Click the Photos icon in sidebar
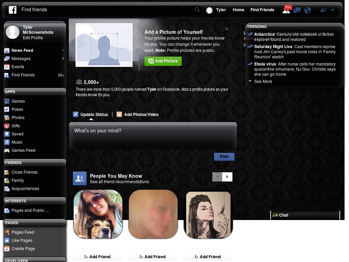This screenshot has width=349, height=262. pos(7,118)
